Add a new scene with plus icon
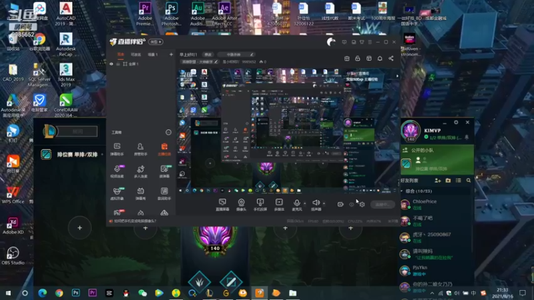 point(171,55)
